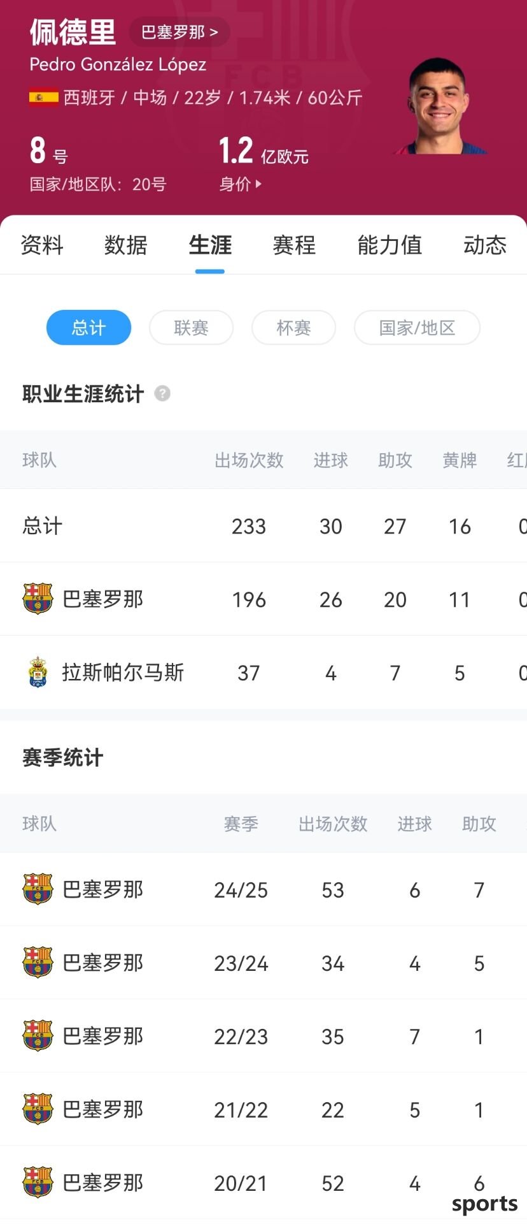This screenshot has width=527, height=1224.
Task: Tap the Spain flag icon
Action: (x=43, y=98)
